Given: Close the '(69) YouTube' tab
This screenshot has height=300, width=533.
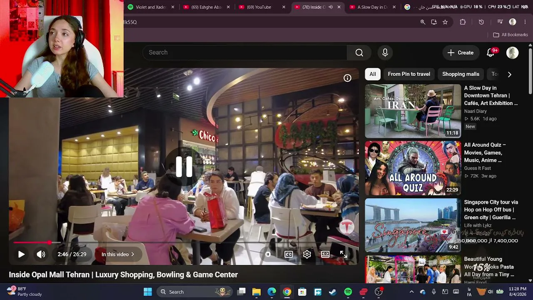Looking at the screenshot, I should (x=284, y=7).
